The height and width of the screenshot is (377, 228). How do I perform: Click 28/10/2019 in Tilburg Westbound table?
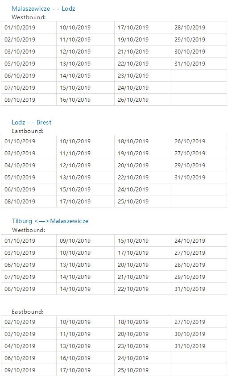[x=190, y=265]
